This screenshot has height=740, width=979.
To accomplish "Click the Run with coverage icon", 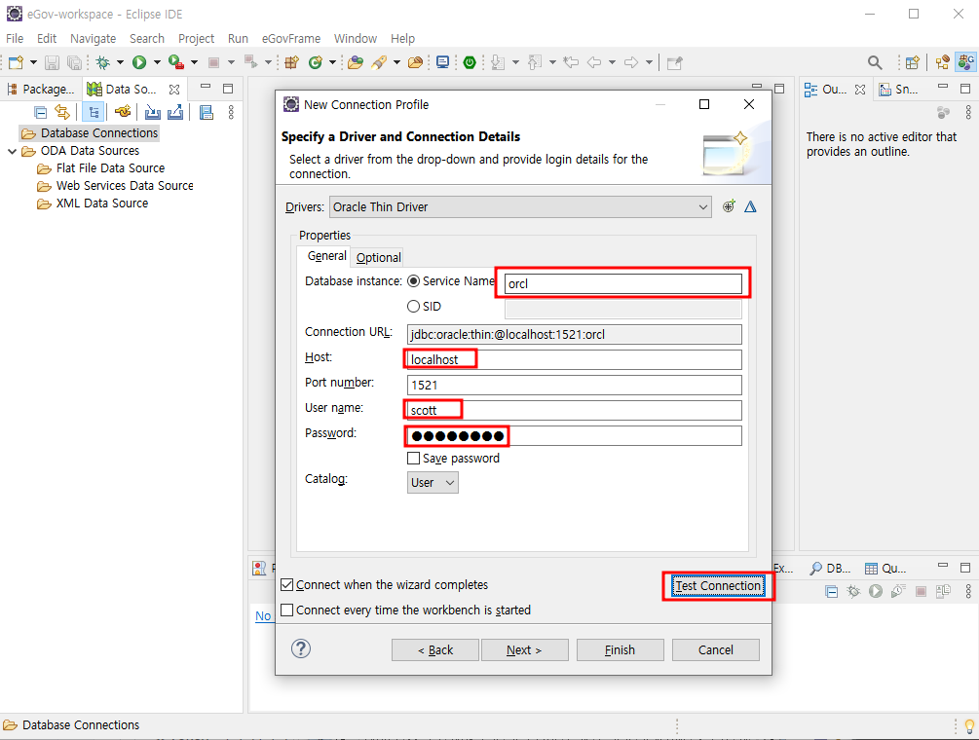I will tap(175, 62).
